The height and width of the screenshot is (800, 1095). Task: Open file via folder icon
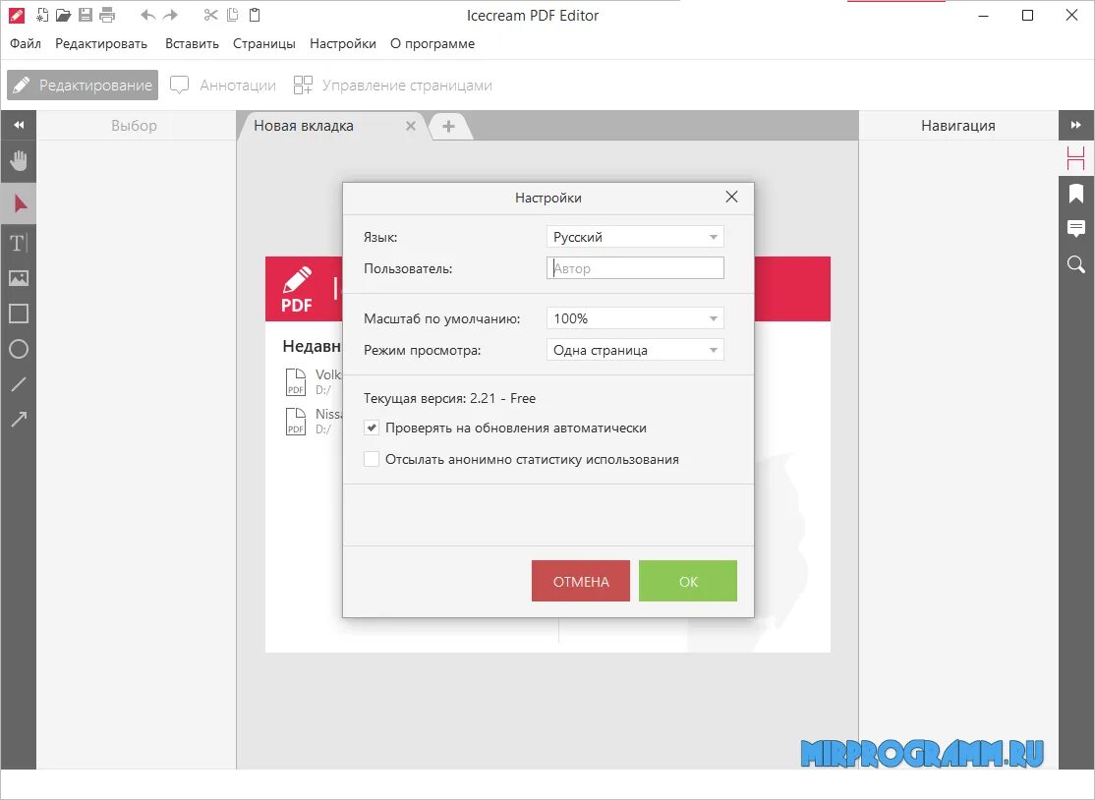tap(64, 15)
